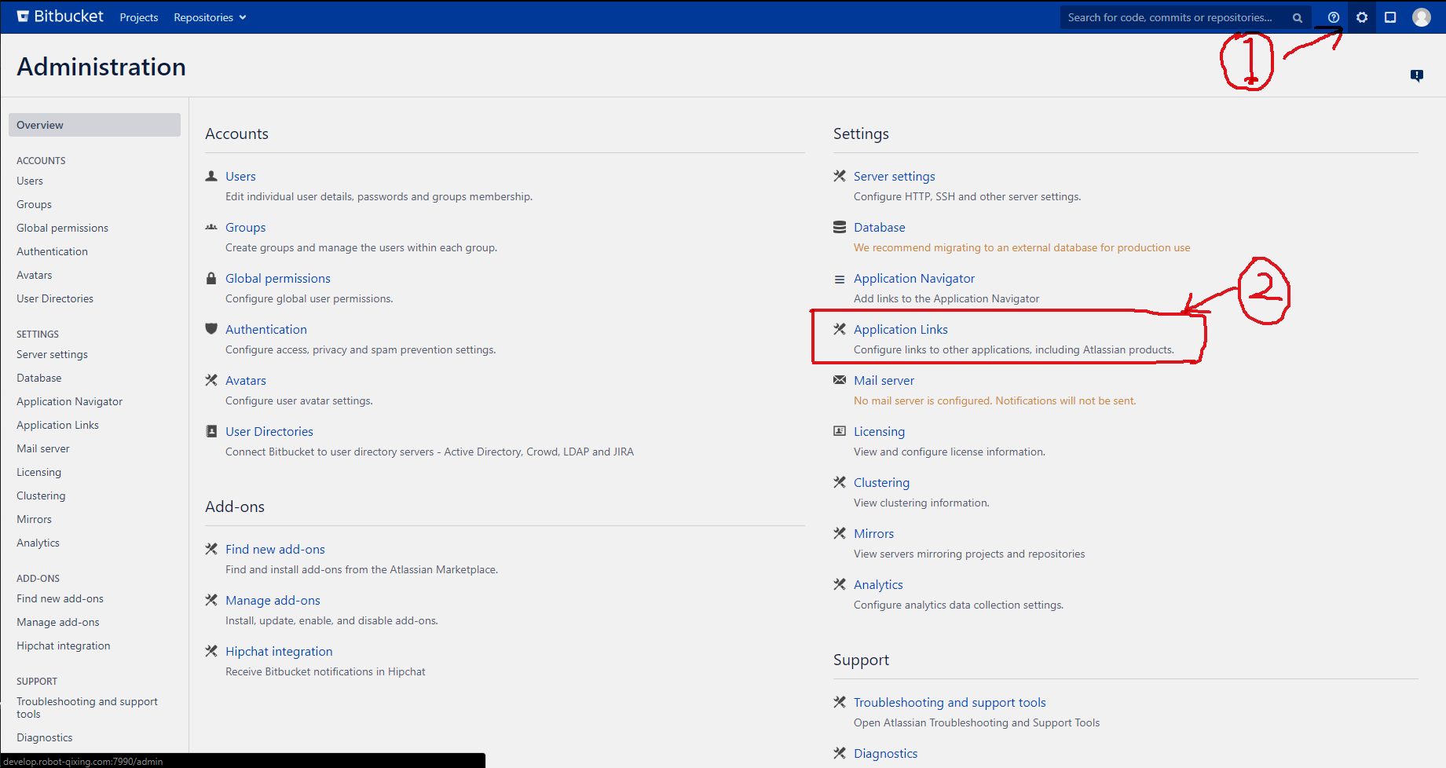Viewport: 1446px width, 768px height.
Task: Open the Mail server settings link
Action: point(884,380)
